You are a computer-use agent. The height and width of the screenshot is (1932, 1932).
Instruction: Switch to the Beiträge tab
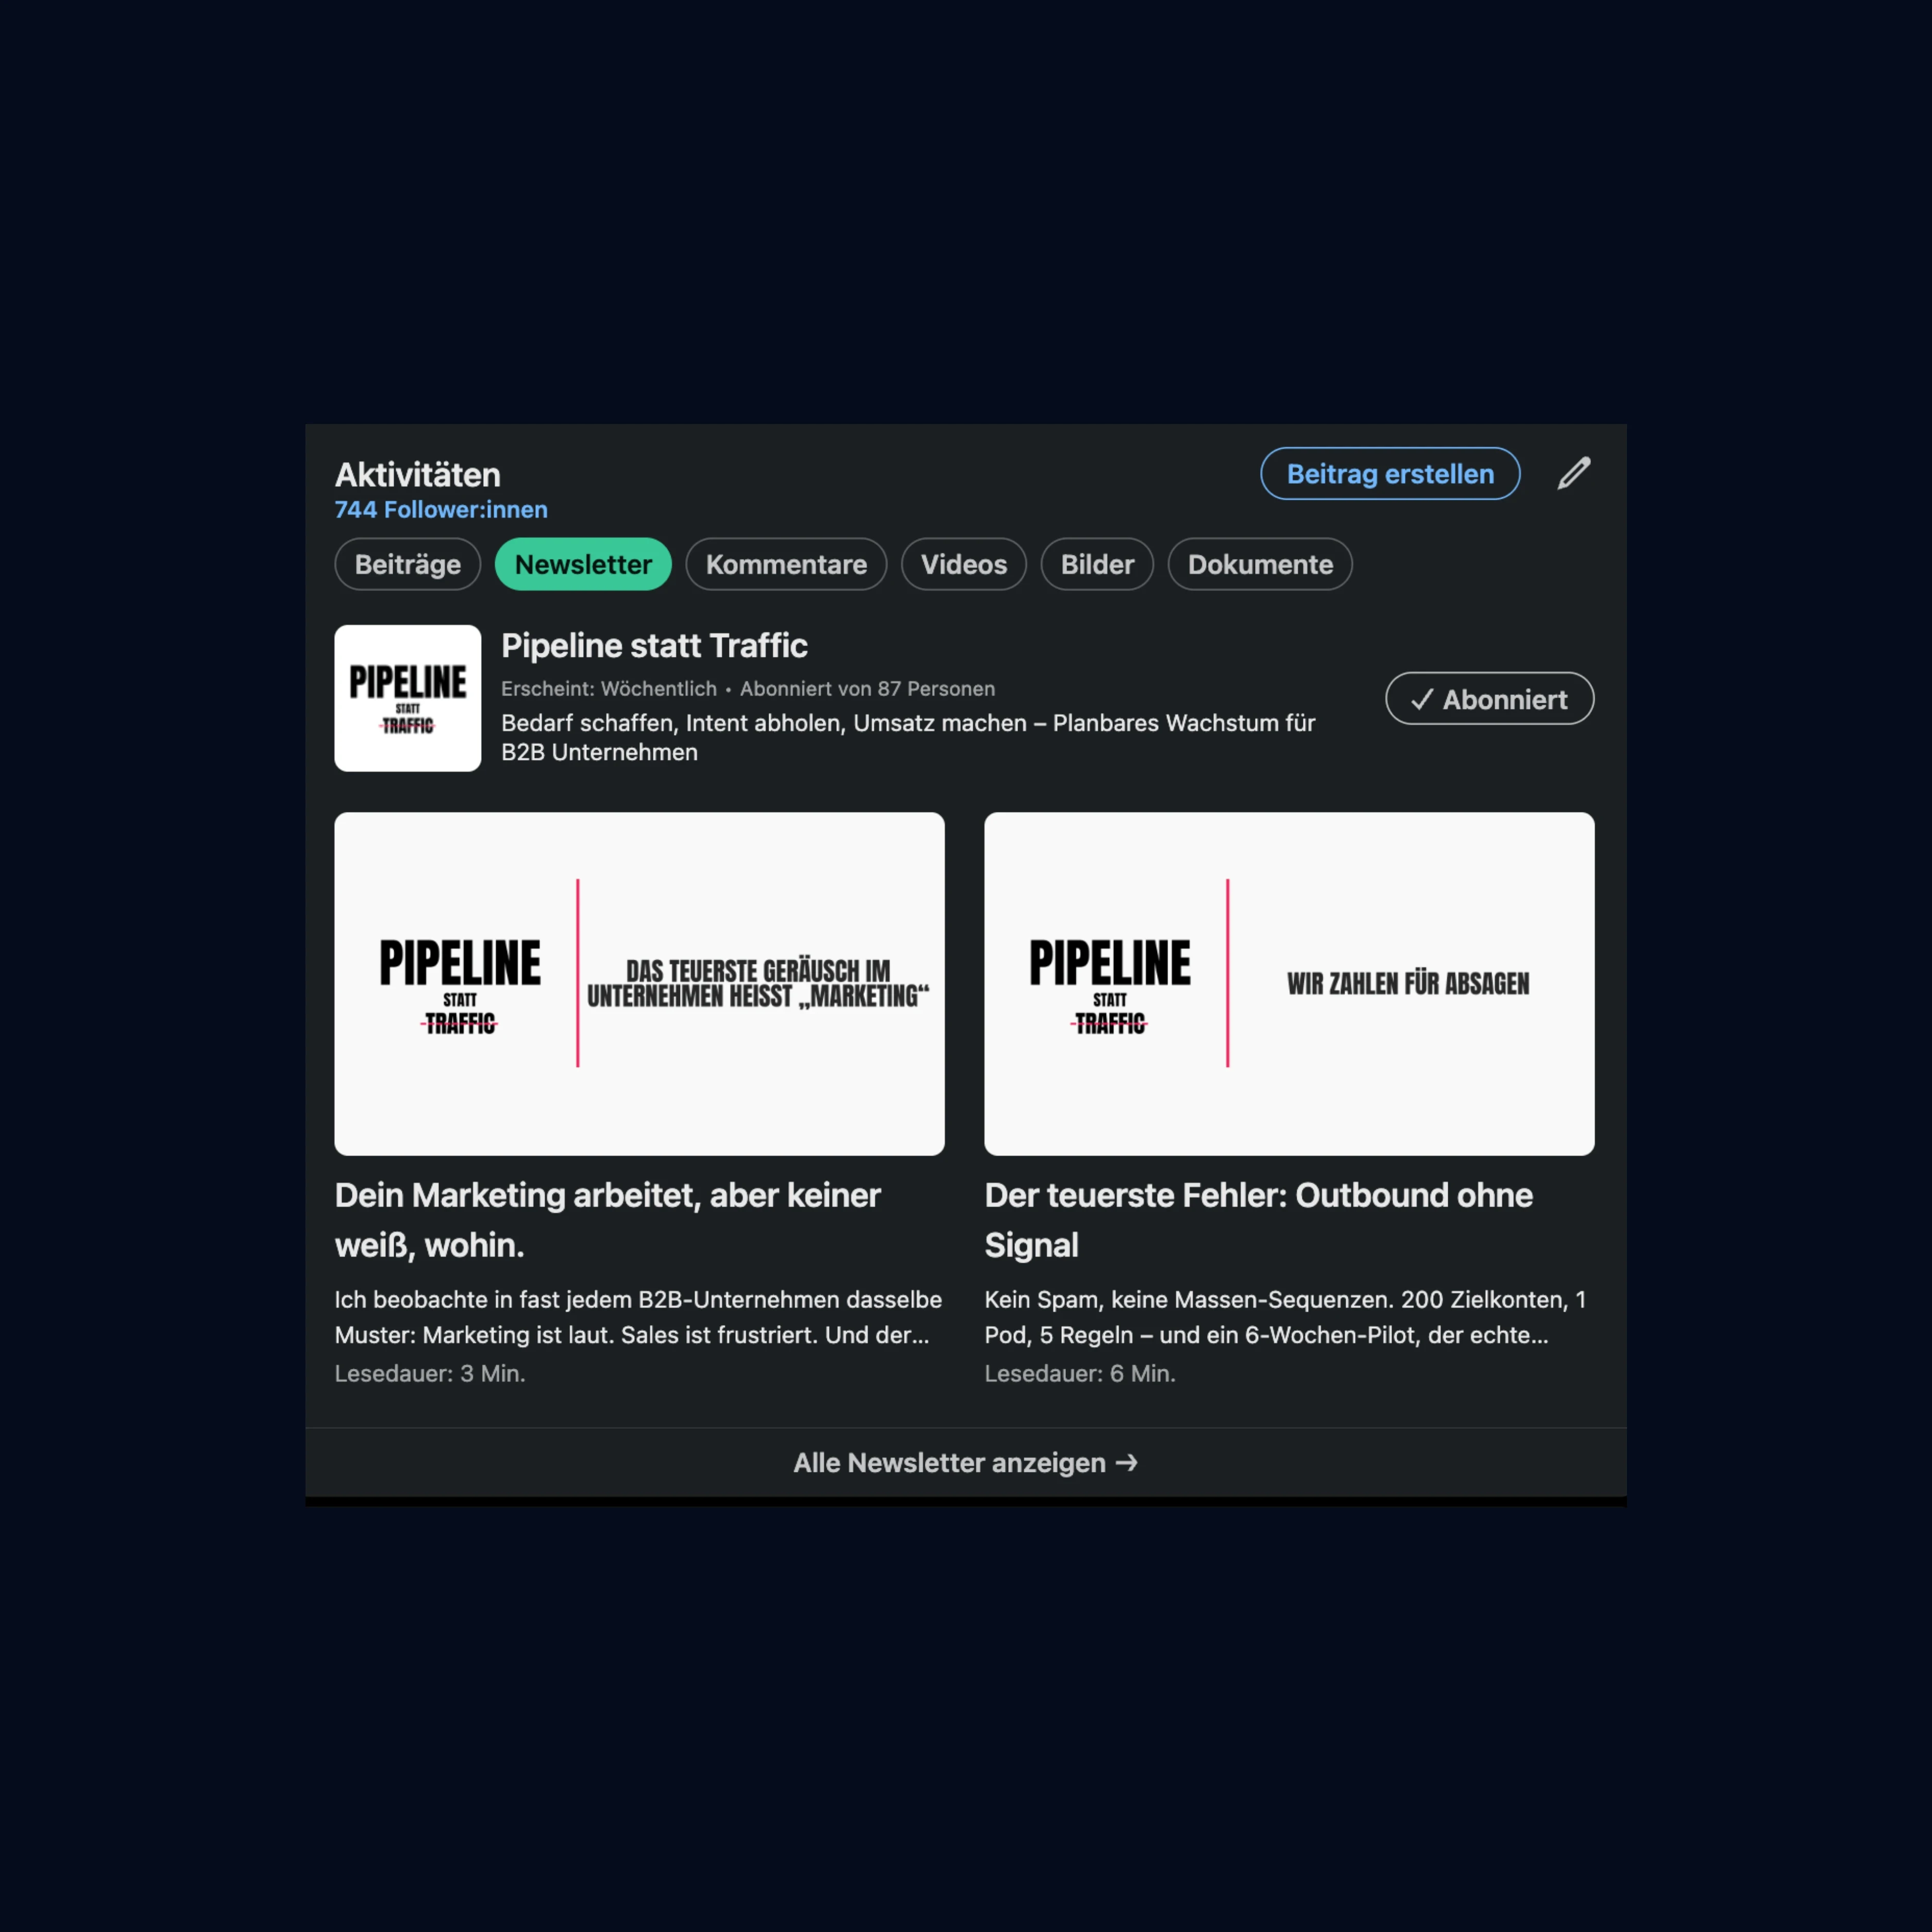click(x=407, y=564)
